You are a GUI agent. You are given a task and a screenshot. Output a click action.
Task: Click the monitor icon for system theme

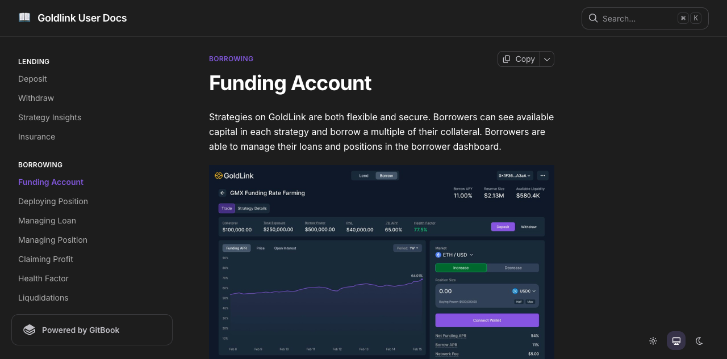(x=676, y=340)
